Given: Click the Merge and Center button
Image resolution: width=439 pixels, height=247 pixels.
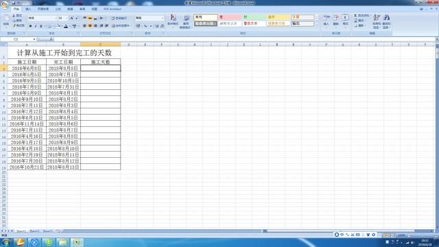Looking at the screenshot, I should pos(121,26).
